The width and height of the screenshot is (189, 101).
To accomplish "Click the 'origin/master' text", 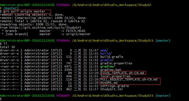I will (x=78, y=34).
